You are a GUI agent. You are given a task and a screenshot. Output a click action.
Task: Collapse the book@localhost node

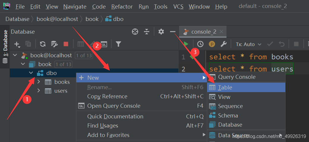pos(15,55)
